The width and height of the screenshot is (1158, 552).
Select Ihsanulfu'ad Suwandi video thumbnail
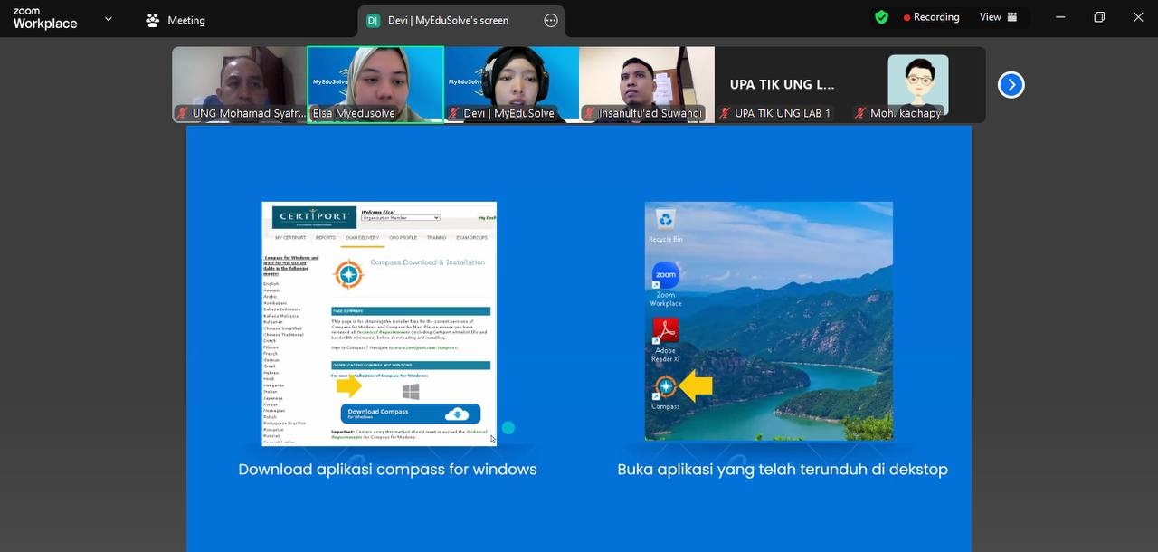pyautogui.click(x=647, y=84)
